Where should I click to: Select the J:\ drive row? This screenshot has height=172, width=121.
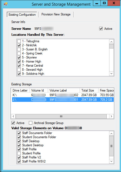click(63, 100)
